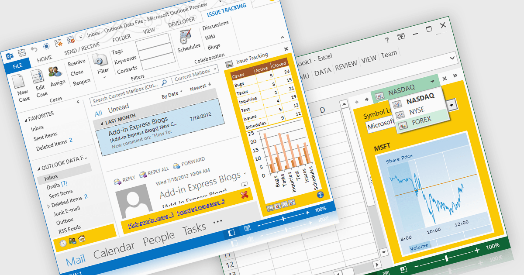Open the NASDAQ exchange dropdown in Excel
This screenshot has width=524, height=275.
432,82
